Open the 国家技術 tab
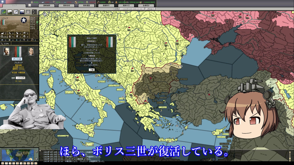 coord(66,5)
